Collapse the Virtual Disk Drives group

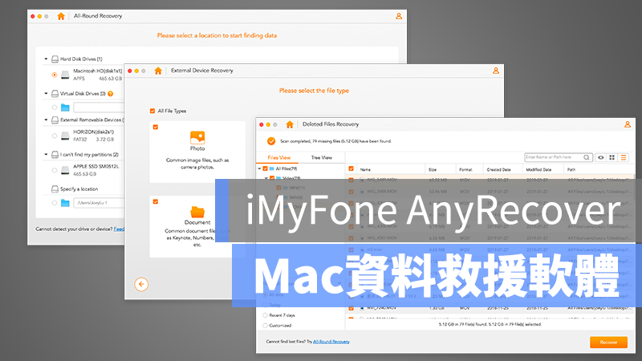(46, 94)
